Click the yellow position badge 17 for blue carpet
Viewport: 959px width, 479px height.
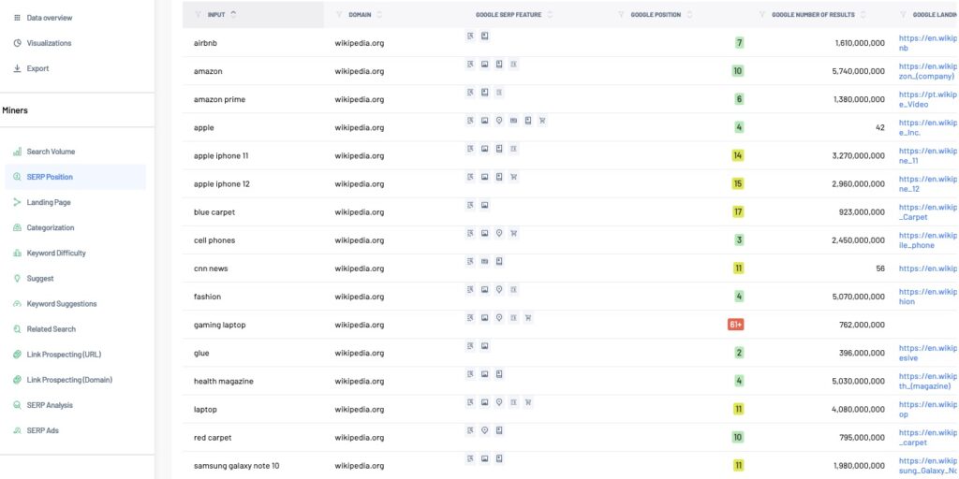pyautogui.click(x=738, y=212)
